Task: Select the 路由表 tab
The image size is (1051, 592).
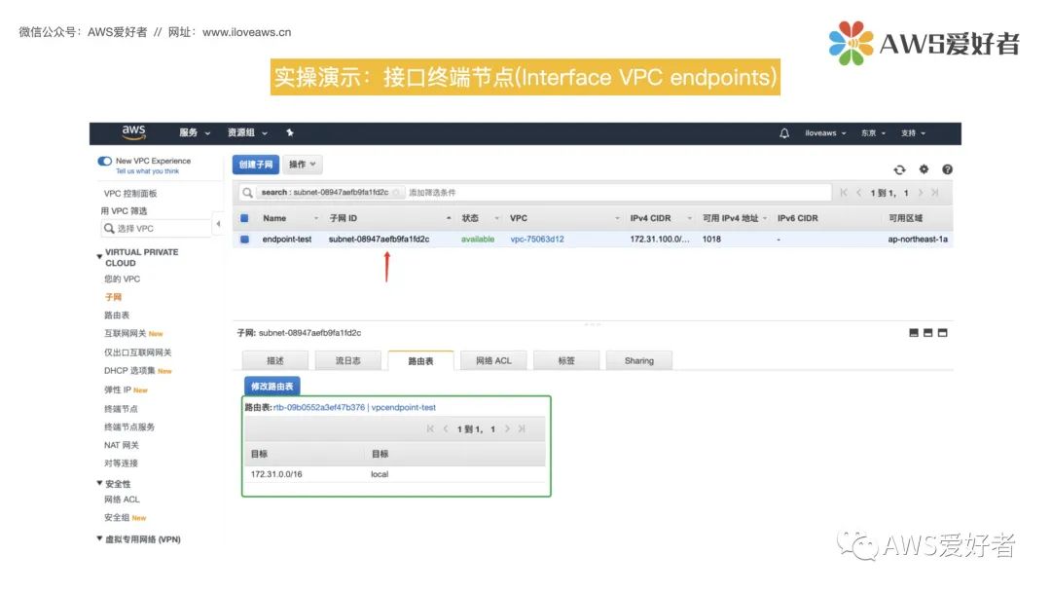Action: coord(421,360)
